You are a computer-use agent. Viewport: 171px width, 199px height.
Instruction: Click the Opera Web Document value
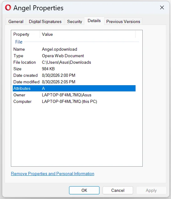coord(63,56)
